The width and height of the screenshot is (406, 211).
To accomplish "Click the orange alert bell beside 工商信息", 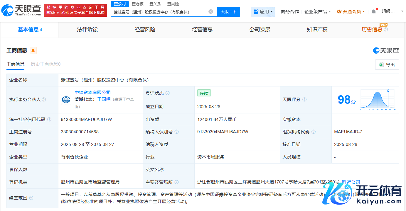I will (x=33, y=50).
